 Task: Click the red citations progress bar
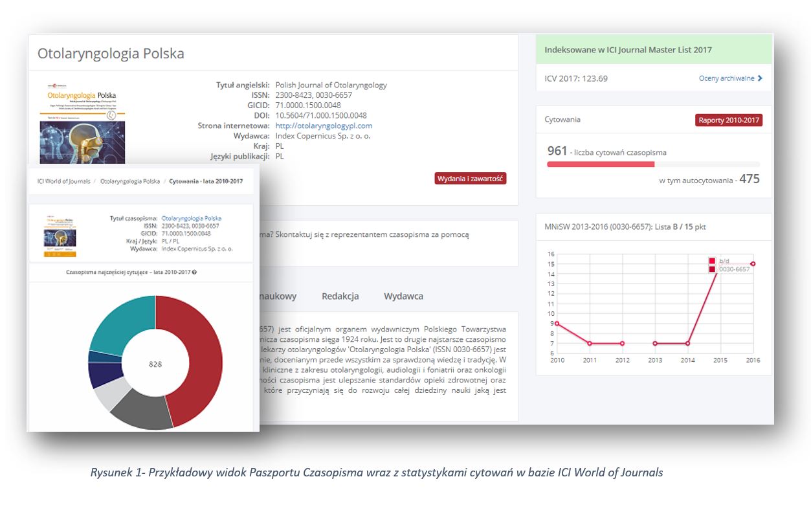tap(601, 164)
